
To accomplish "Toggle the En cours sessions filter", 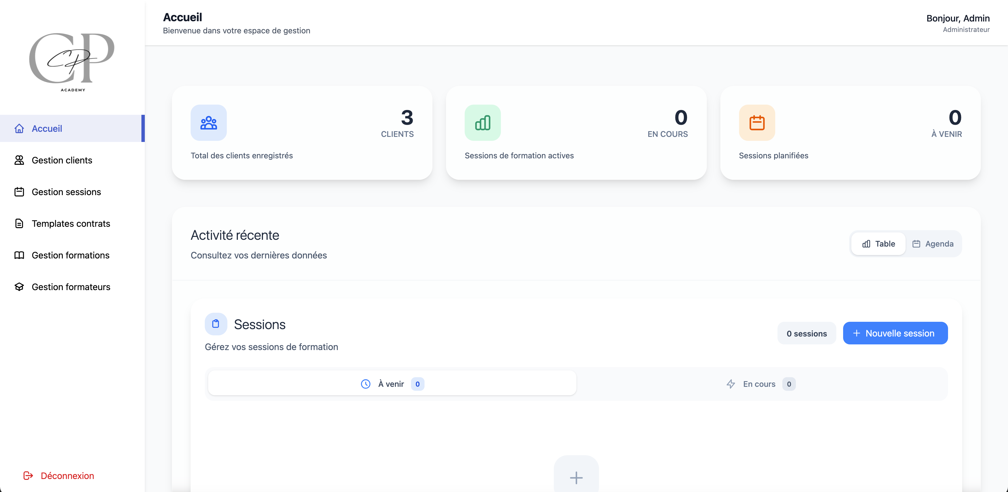I will coord(759,384).
